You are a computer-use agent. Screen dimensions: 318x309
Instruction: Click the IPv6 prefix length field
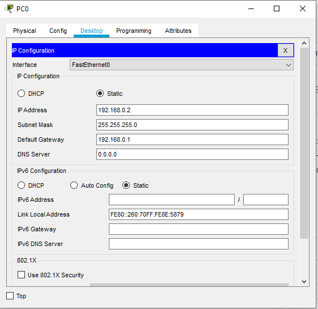266,200
